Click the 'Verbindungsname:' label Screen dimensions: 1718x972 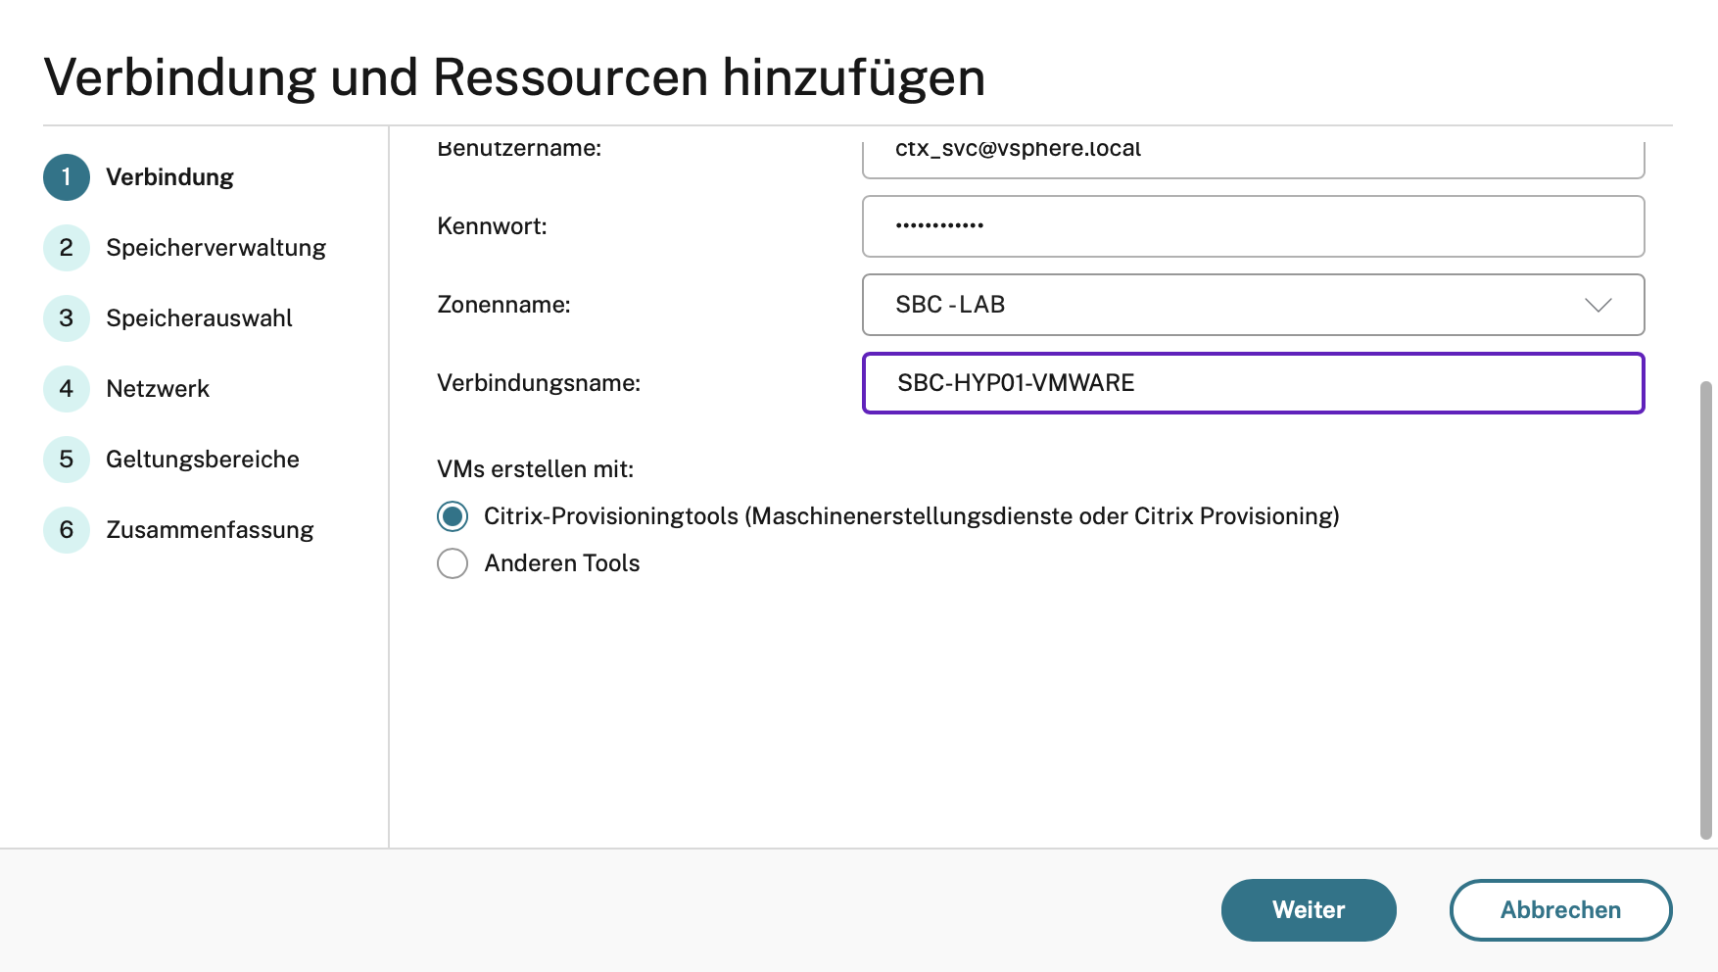click(539, 383)
